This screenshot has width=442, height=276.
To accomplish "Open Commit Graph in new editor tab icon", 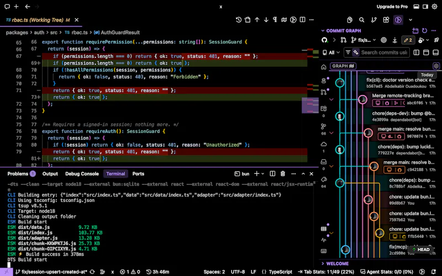I will [415, 30].
